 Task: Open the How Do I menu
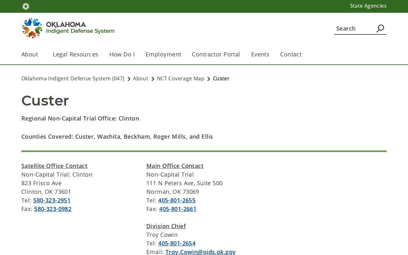coord(122,54)
